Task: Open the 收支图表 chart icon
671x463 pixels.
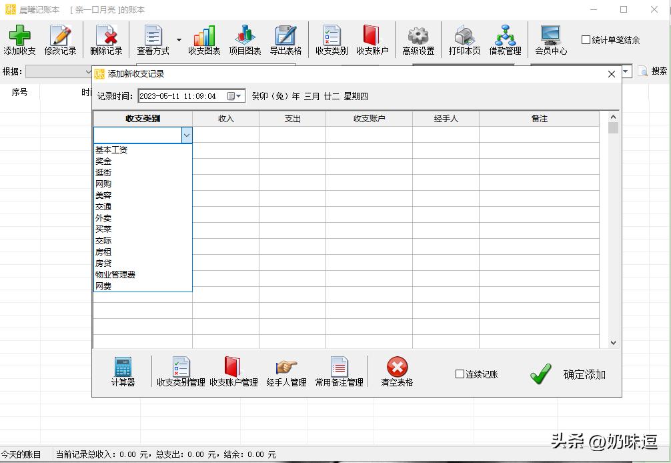Action: 203,39
